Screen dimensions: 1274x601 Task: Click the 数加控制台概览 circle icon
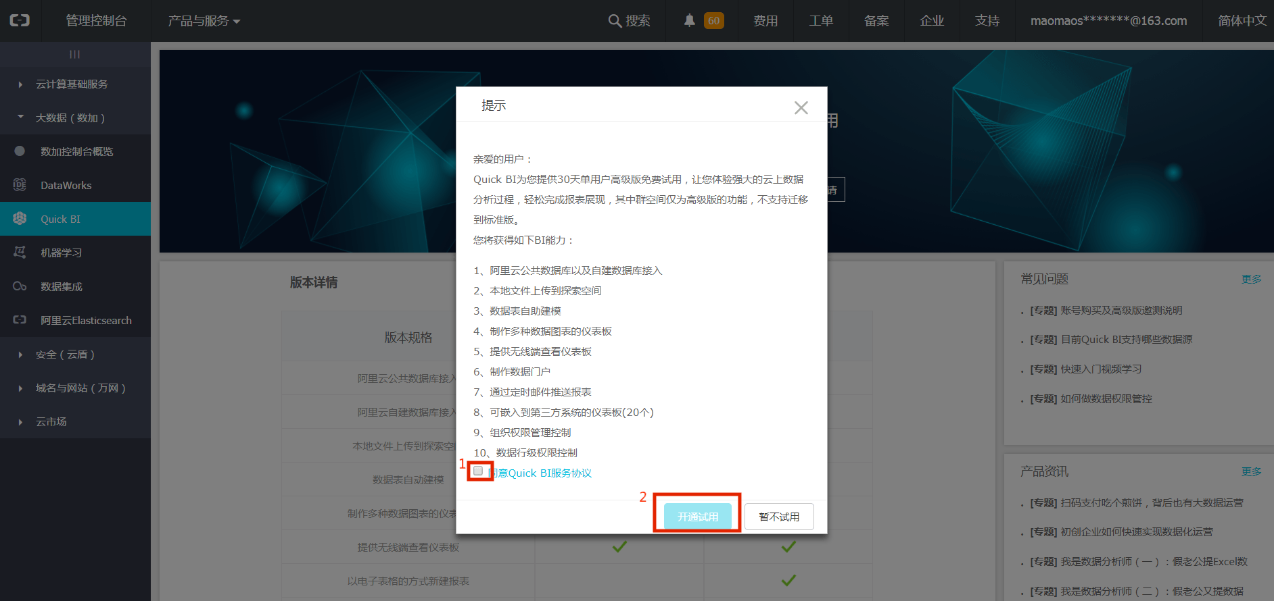[20, 151]
